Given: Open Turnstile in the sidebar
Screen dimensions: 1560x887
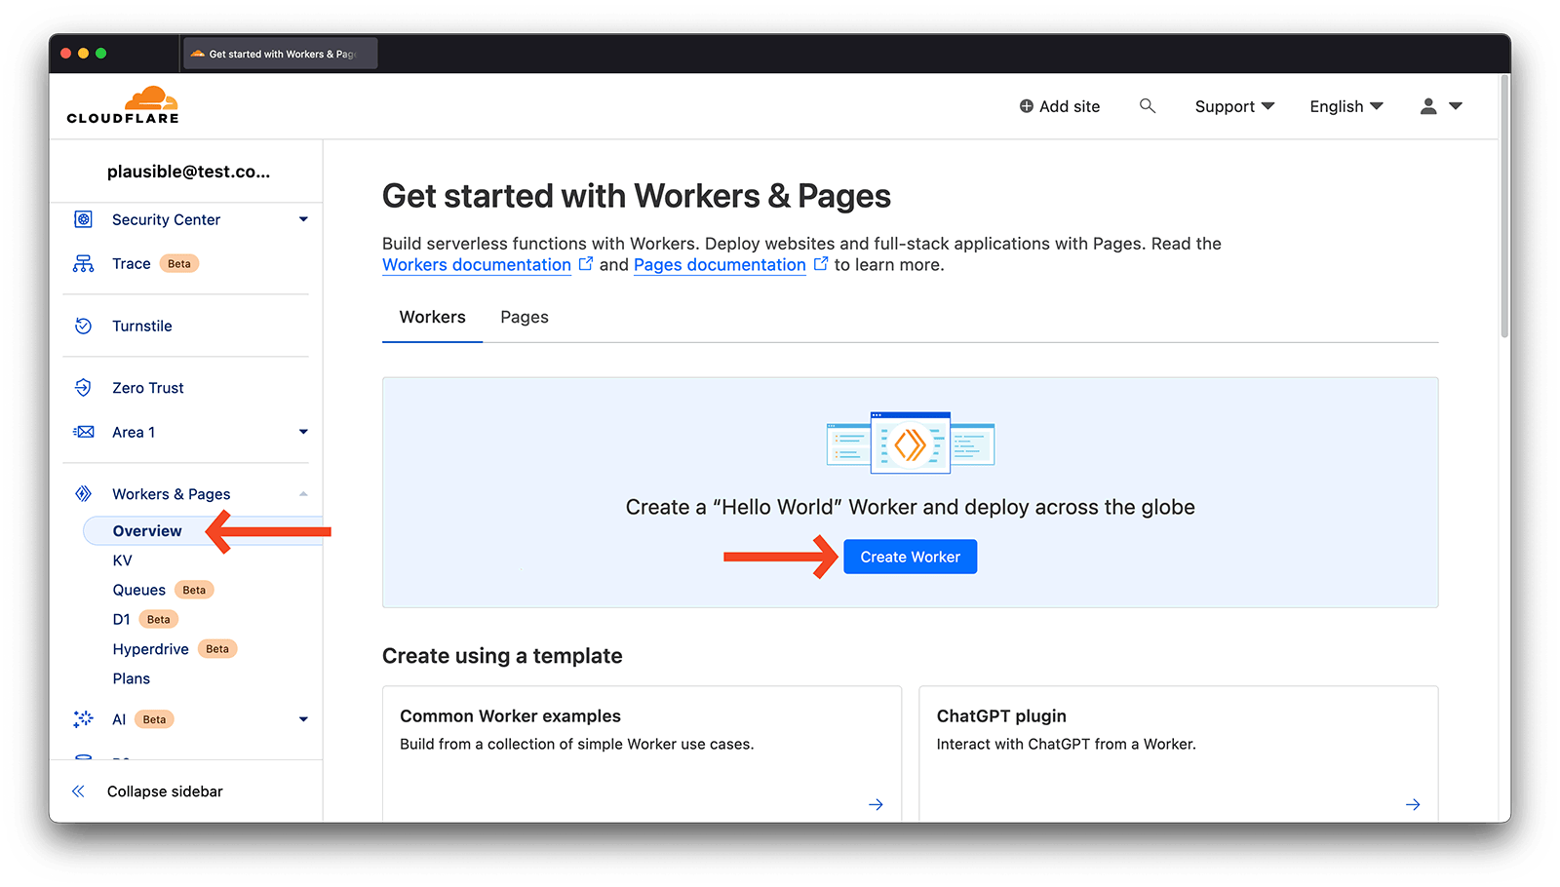Looking at the screenshot, I should click(142, 326).
